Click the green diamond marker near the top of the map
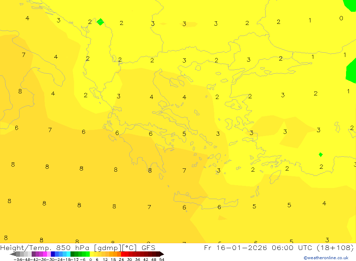The height and width of the screenshot is (261, 356). click(100, 22)
